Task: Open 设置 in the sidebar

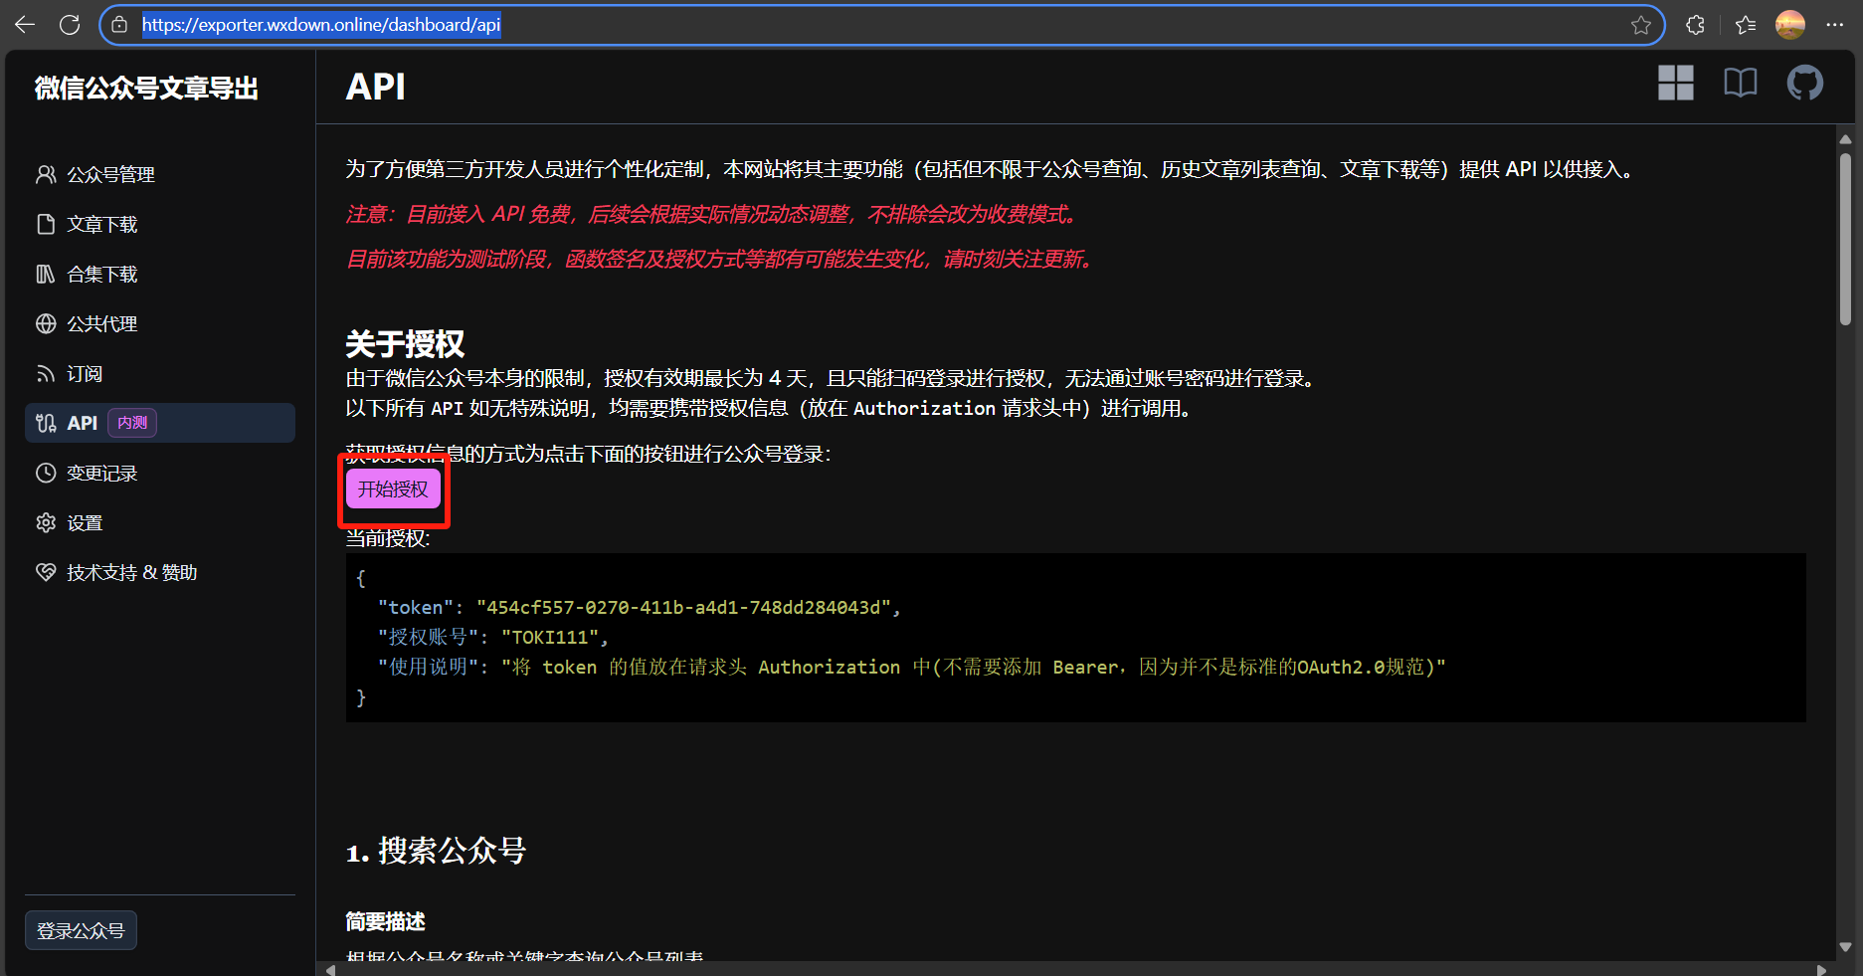Action: point(160,522)
